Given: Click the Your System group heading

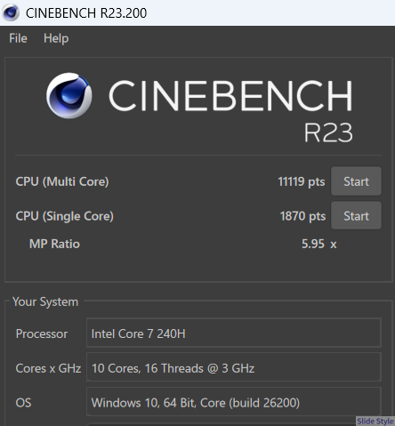Looking at the screenshot, I should pos(45,301).
